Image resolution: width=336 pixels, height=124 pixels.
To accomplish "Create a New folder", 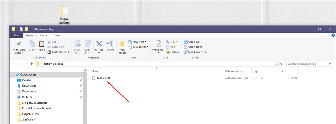I will 122,47.
